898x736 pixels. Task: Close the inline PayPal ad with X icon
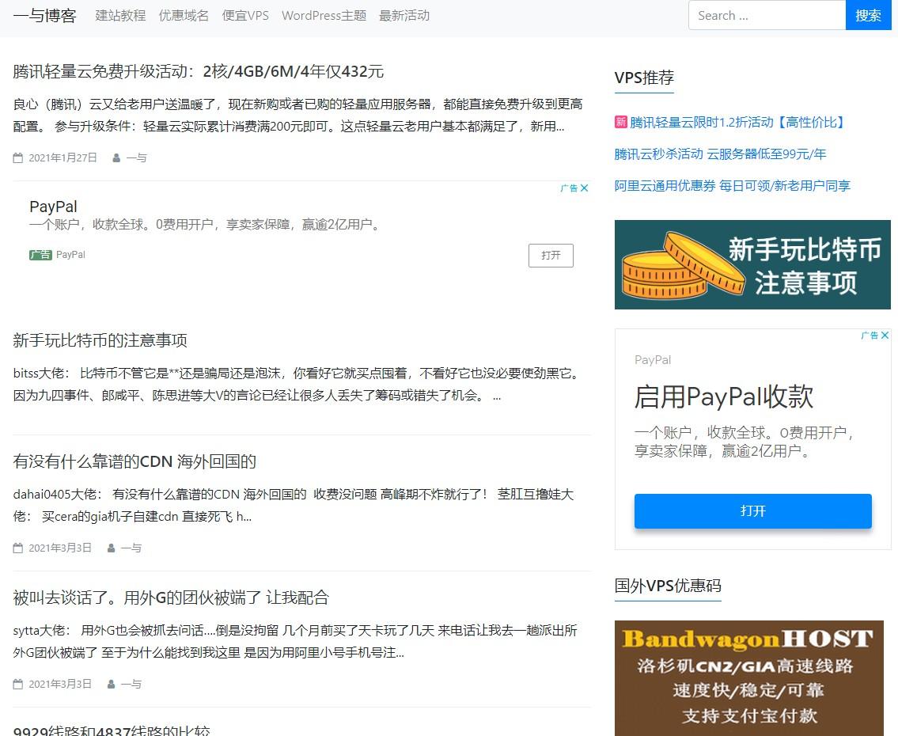[x=585, y=188]
